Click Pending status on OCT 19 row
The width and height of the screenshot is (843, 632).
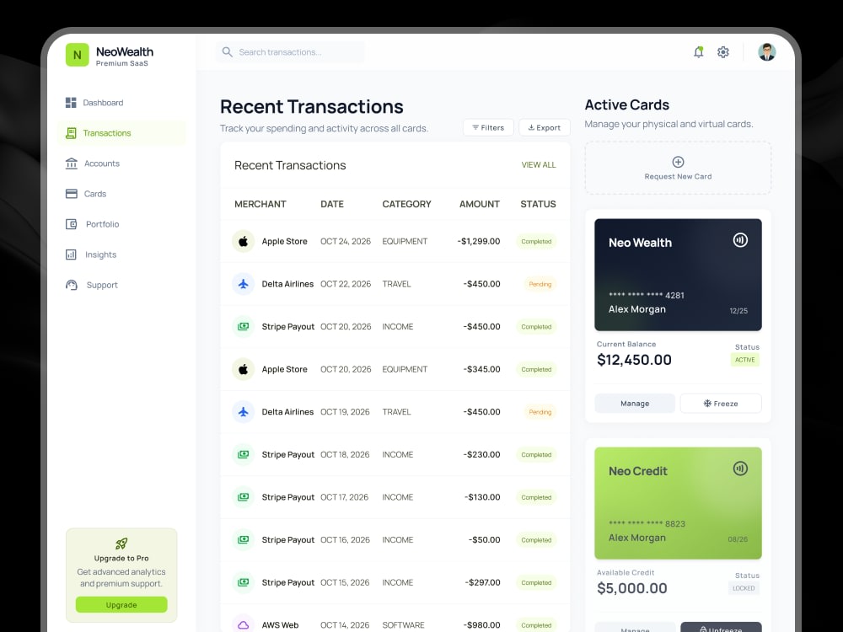pyautogui.click(x=540, y=412)
